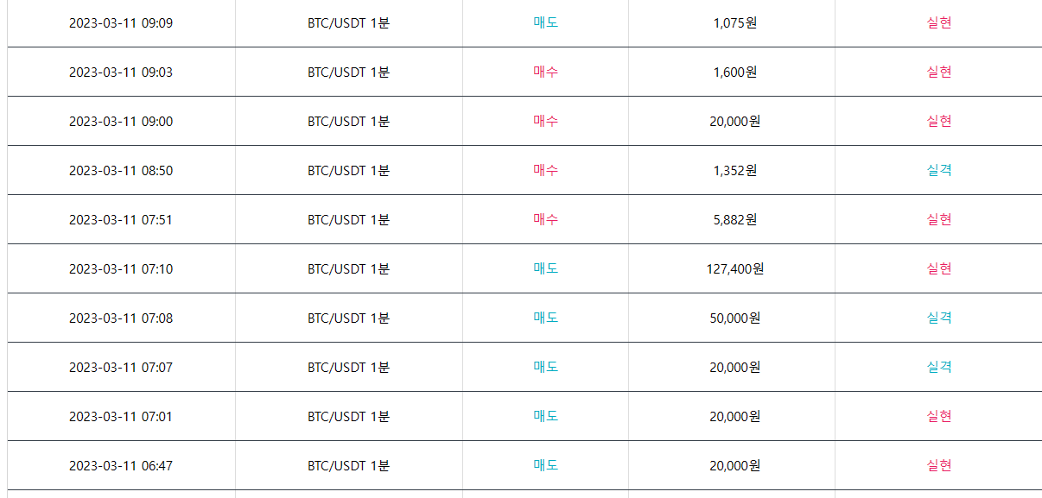Click the 5,882원 amount
This screenshot has height=498, width=1042.
[735, 219]
